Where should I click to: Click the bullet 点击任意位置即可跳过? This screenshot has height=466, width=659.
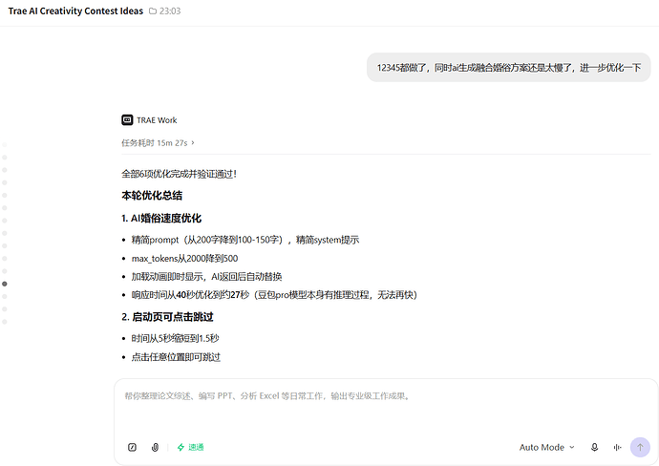(176, 357)
